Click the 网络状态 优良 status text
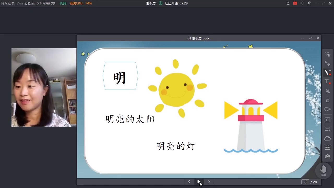The height and width of the screenshot is (188, 334). pos(54,3)
